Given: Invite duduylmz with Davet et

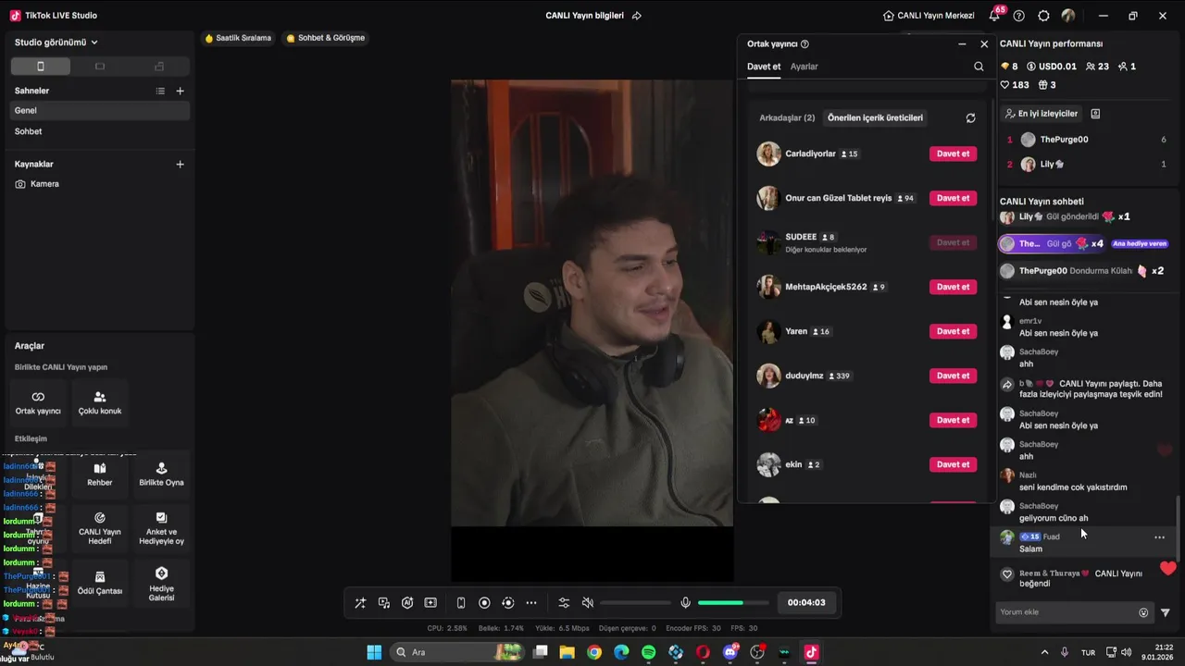Looking at the screenshot, I should tap(953, 376).
